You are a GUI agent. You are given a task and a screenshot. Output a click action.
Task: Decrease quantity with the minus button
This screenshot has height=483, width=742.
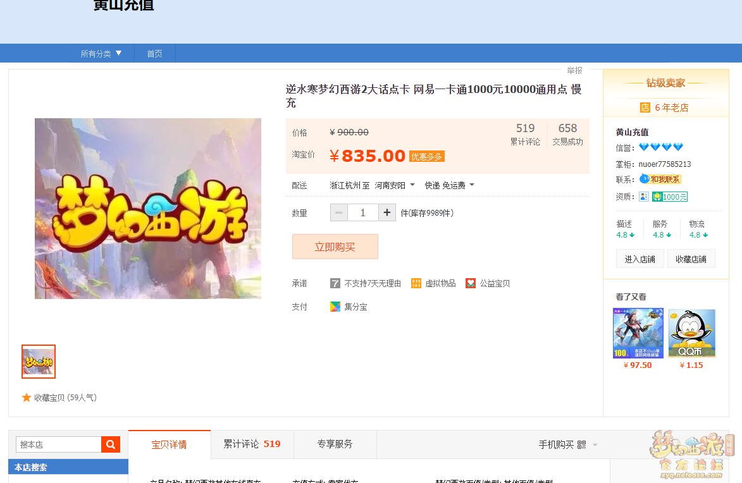coord(339,213)
